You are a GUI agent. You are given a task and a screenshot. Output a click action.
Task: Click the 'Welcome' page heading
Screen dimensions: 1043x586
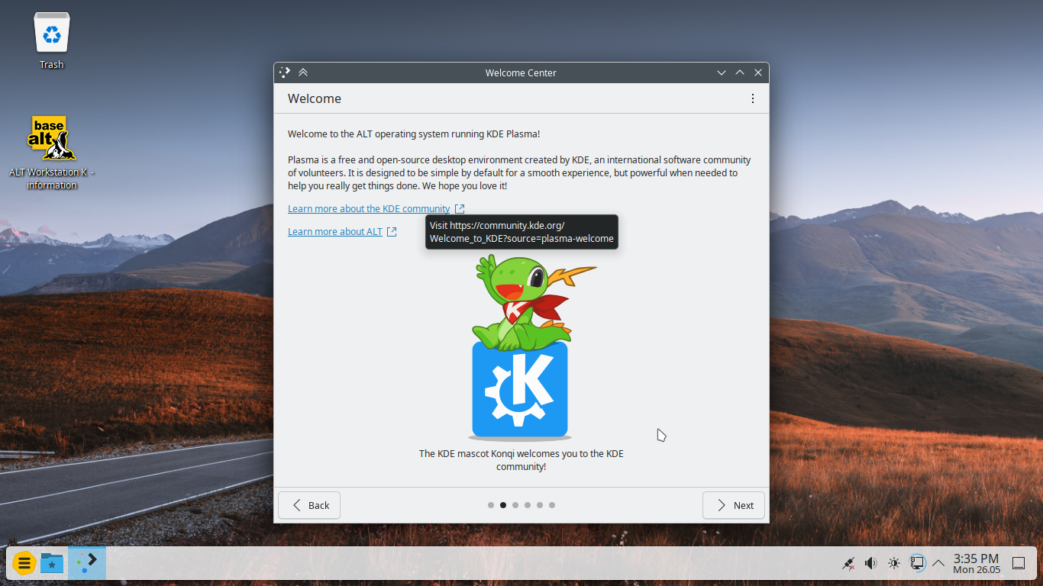[x=315, y=98]
